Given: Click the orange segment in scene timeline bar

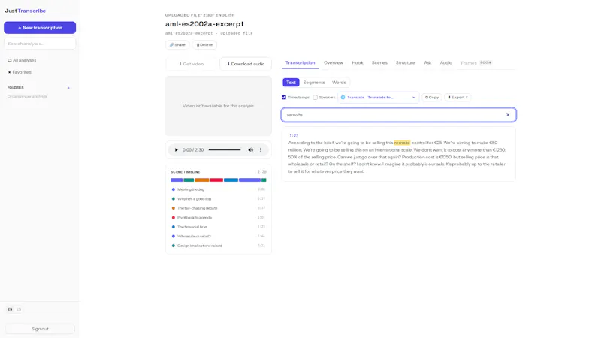Looking at the screenshot, I should tap(202, 180).
